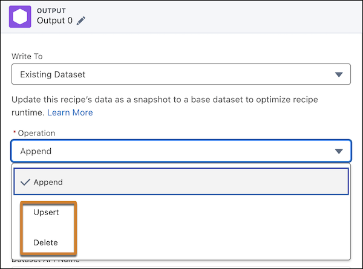The height and width of the screenshot is (269, 363).
Task: Click the purple Output node hexagon icon
Action: (x=20, y=17)
